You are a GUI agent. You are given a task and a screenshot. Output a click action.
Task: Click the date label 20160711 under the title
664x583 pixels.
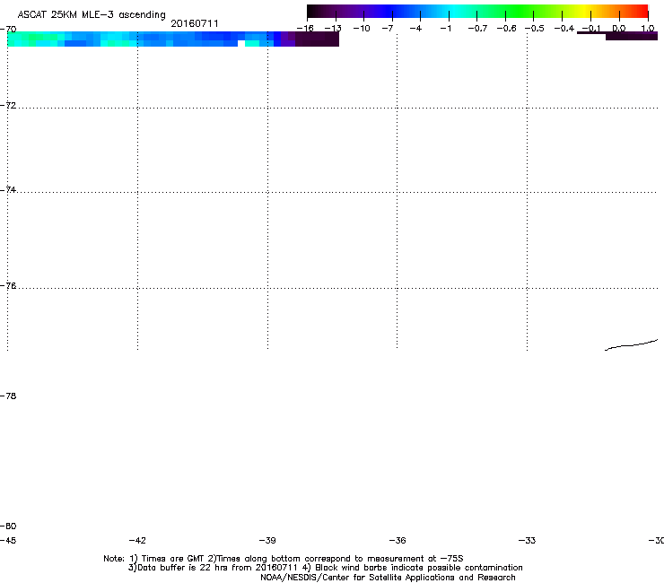click(195, 23)
